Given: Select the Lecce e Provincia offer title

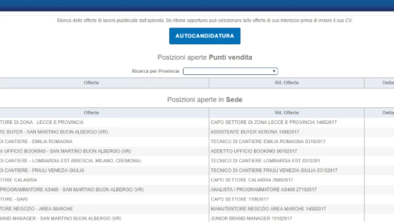Looking at the screenshot, I should (42, 122).
